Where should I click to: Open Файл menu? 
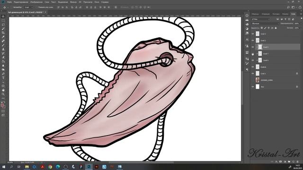[x=9, y=2]
